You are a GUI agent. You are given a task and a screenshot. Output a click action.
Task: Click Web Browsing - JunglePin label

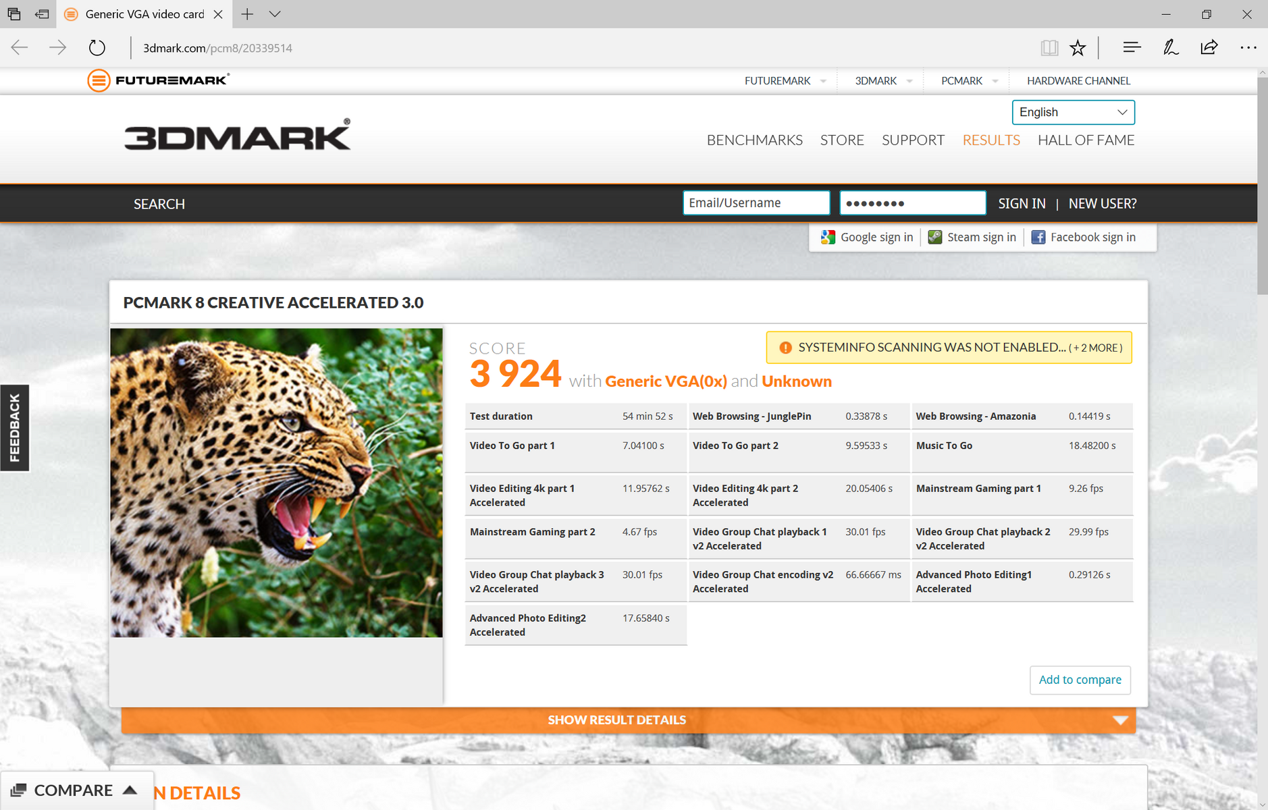pos(751,416)
